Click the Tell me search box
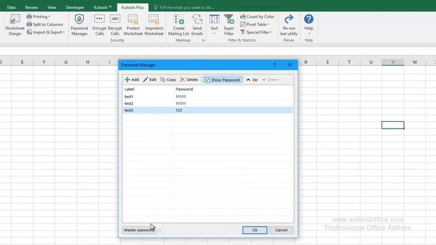The width and height of the screenshot is (436, 245). coord(184,7)
